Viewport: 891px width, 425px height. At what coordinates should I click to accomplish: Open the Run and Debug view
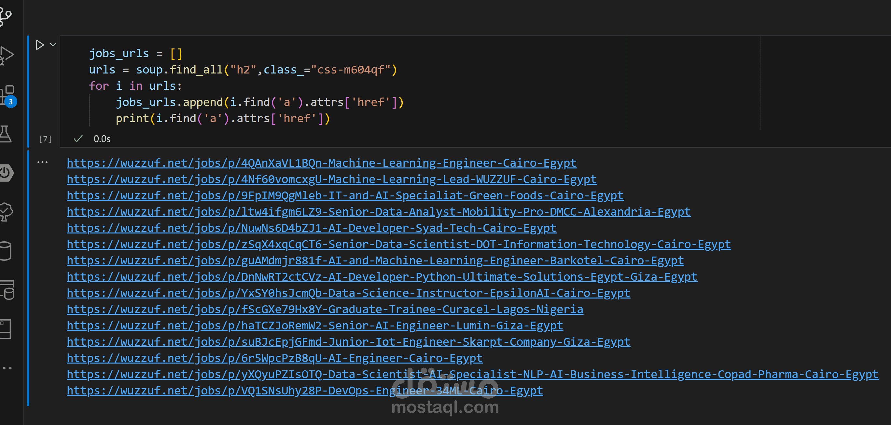click(7, 55)
